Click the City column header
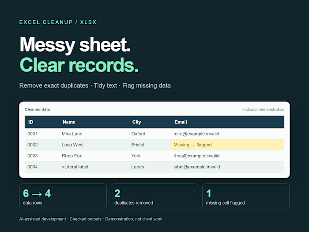This screenshot has height=232, width=309. pos(136,122)
